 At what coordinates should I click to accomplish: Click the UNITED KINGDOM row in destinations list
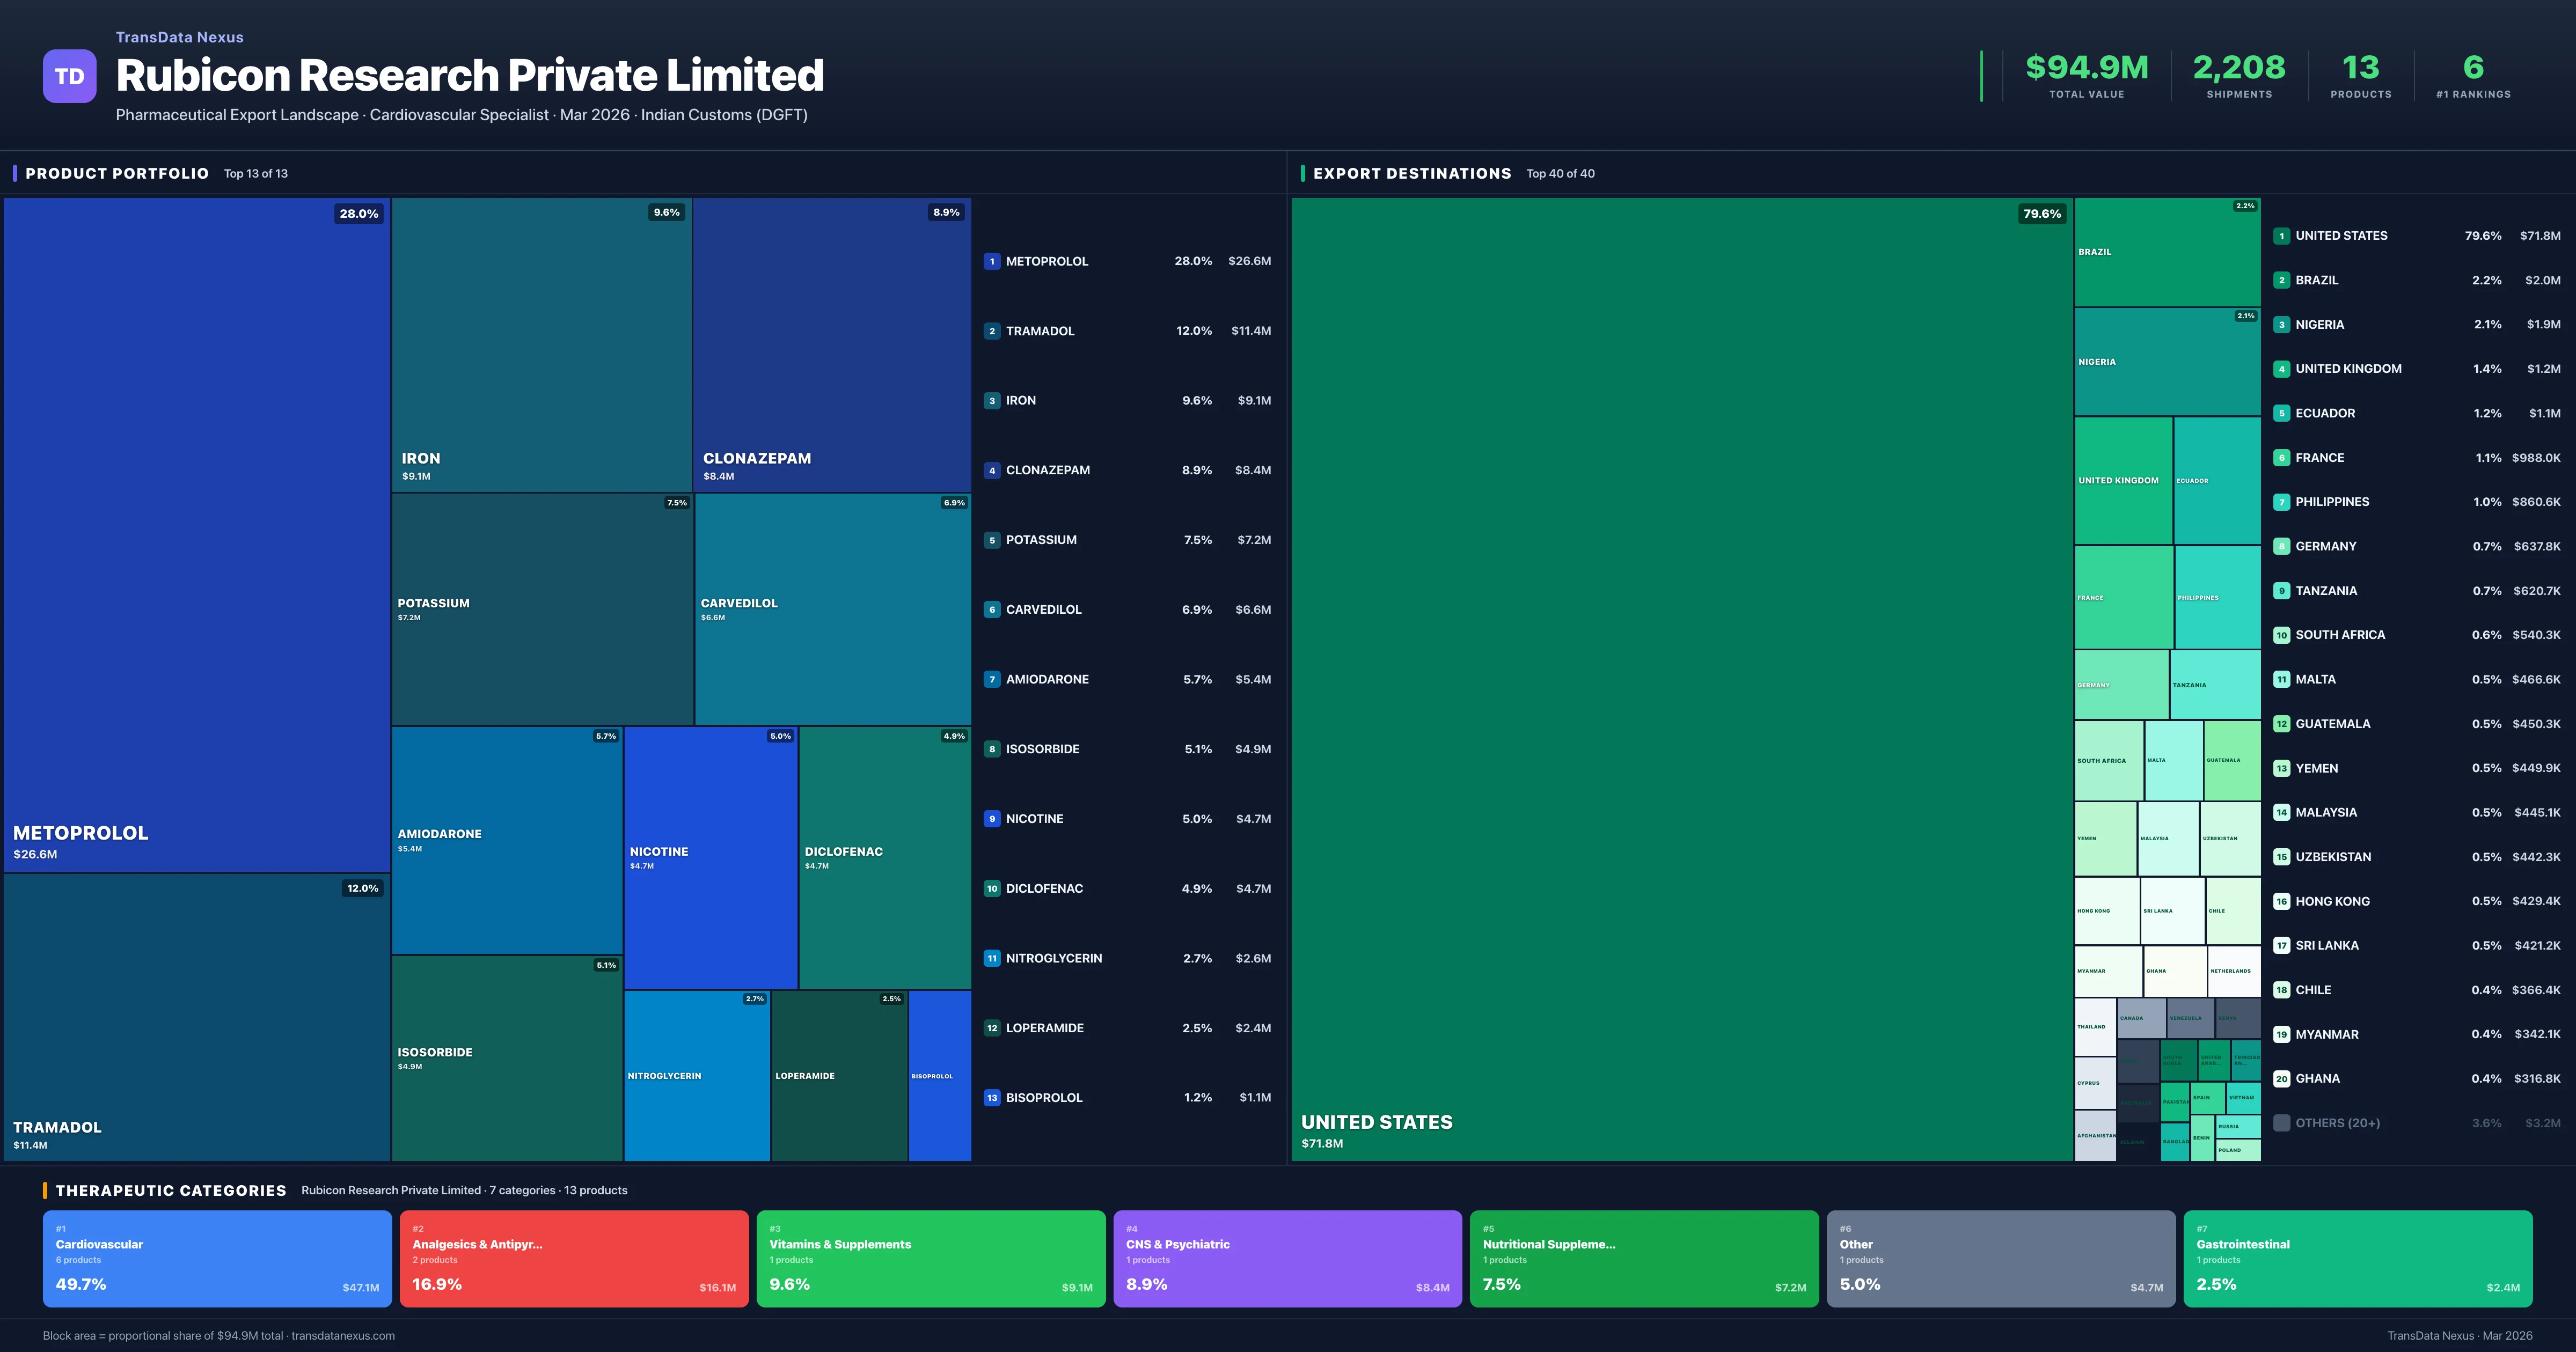[2415, 369]
